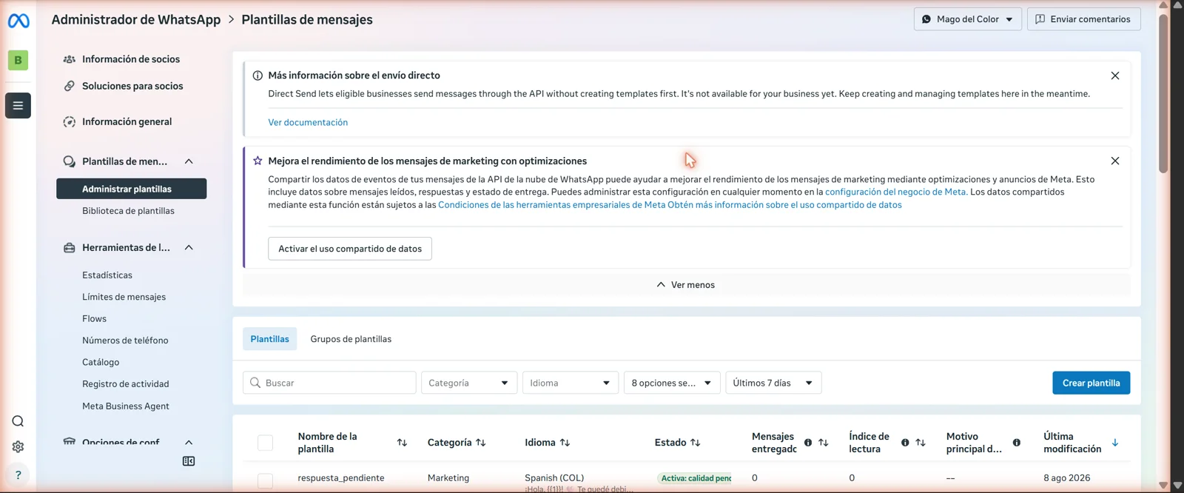The image size is (1184, 493).
Task: Close the envío directo info banner
Action: pyautogui.click(x=1115, y=76)
